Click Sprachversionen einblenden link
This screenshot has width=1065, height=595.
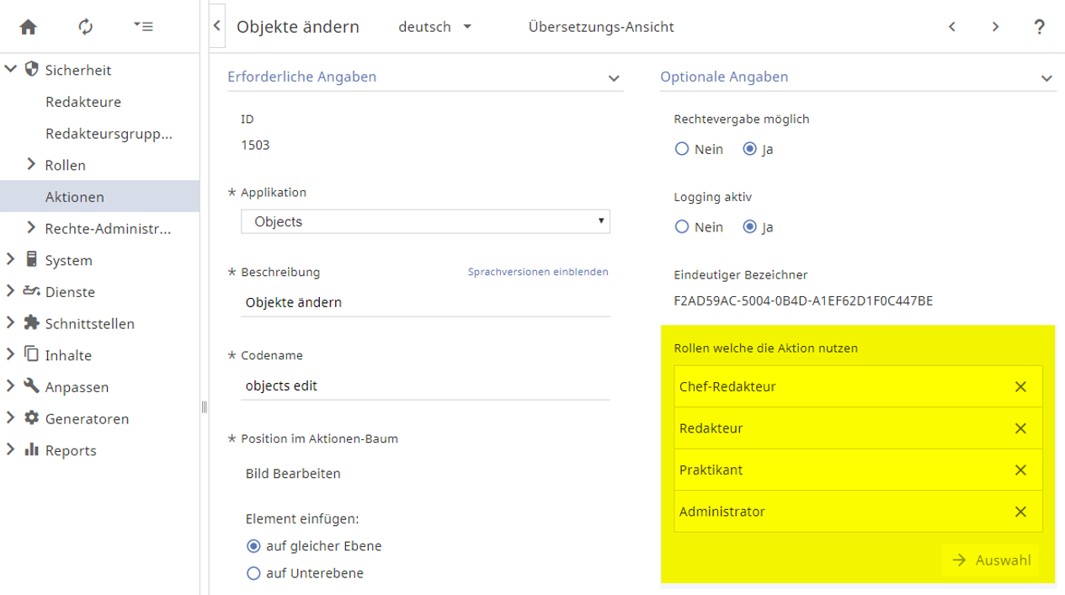coord(537,272)
